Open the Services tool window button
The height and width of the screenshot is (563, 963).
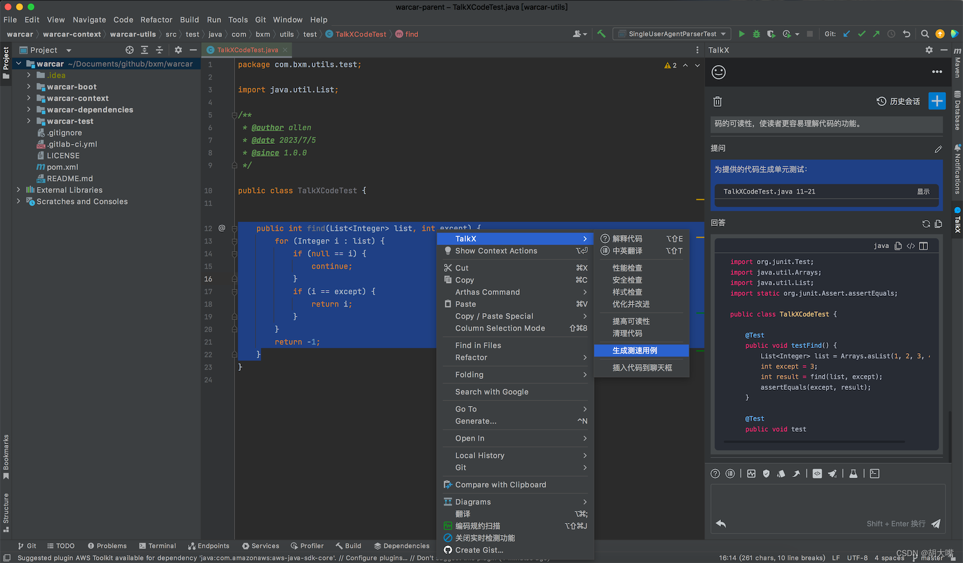[260, 546]
